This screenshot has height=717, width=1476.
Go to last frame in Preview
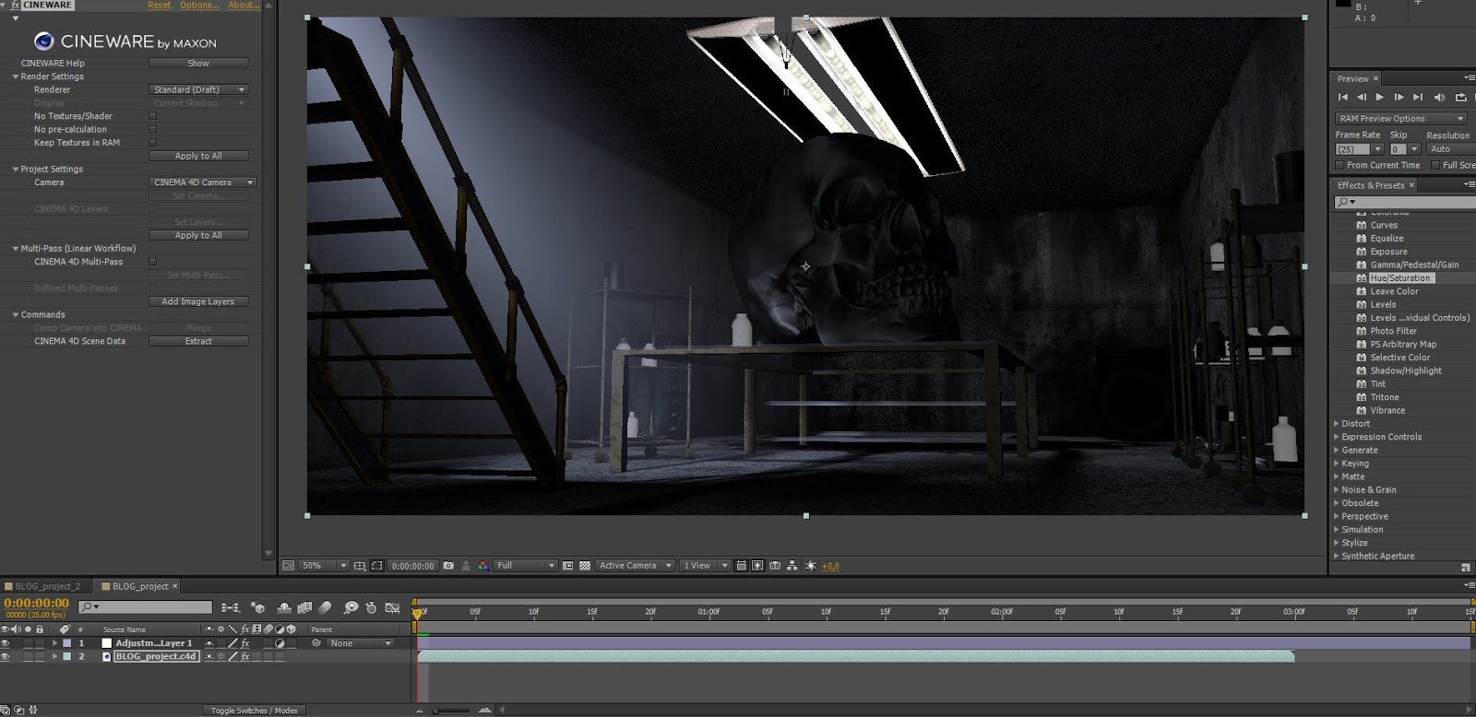click(1418, 97)
